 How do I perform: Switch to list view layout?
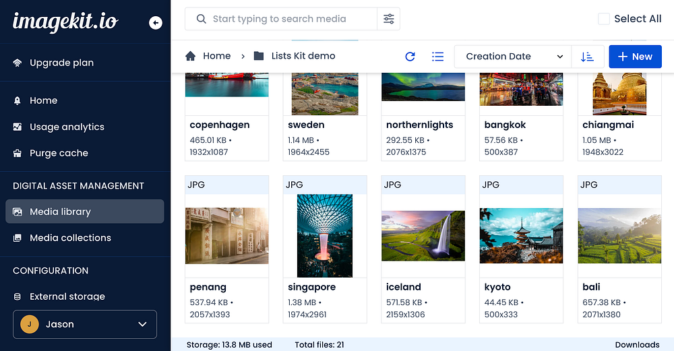coord(438,57)
